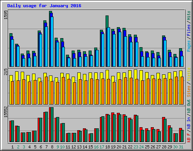Click day label 31 on the x-axis

(x=181, y=147)
